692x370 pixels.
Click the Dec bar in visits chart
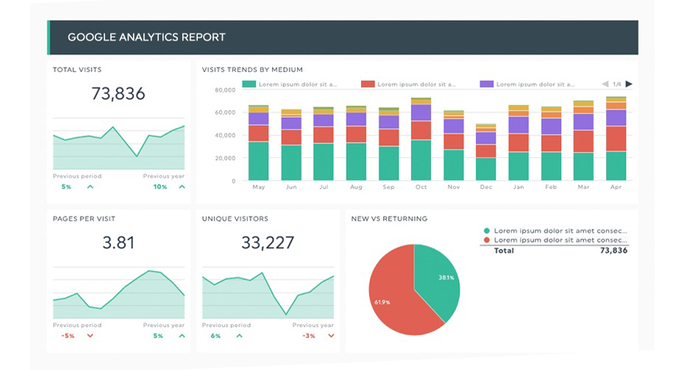486,152
